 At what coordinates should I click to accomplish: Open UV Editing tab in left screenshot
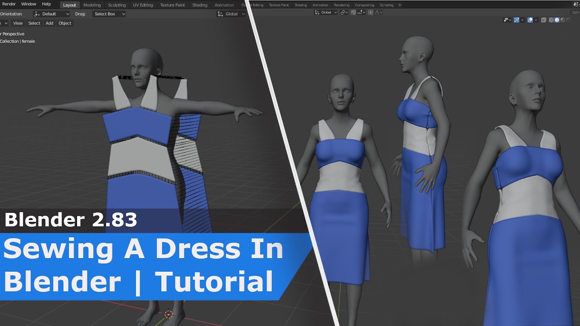[x=143, y=5]
